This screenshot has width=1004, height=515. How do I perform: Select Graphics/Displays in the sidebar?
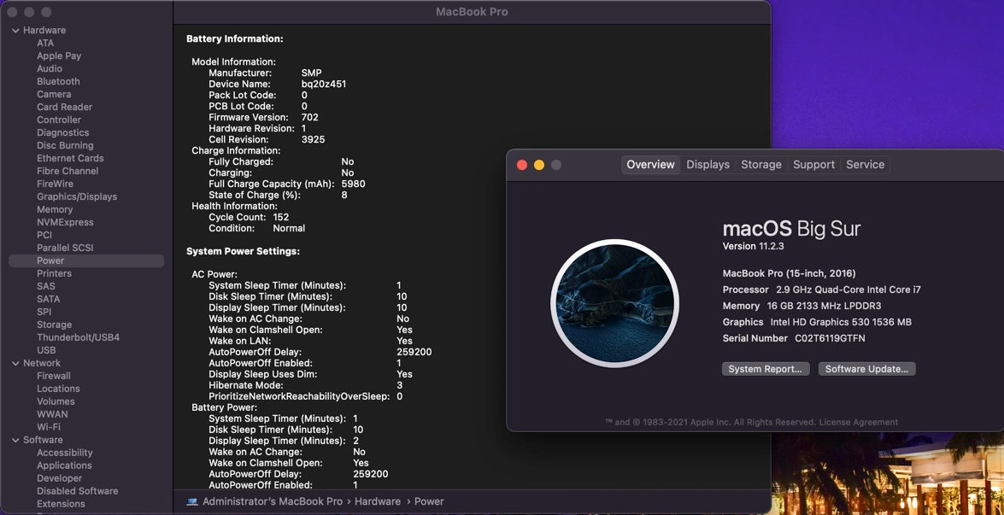[77, 196]
